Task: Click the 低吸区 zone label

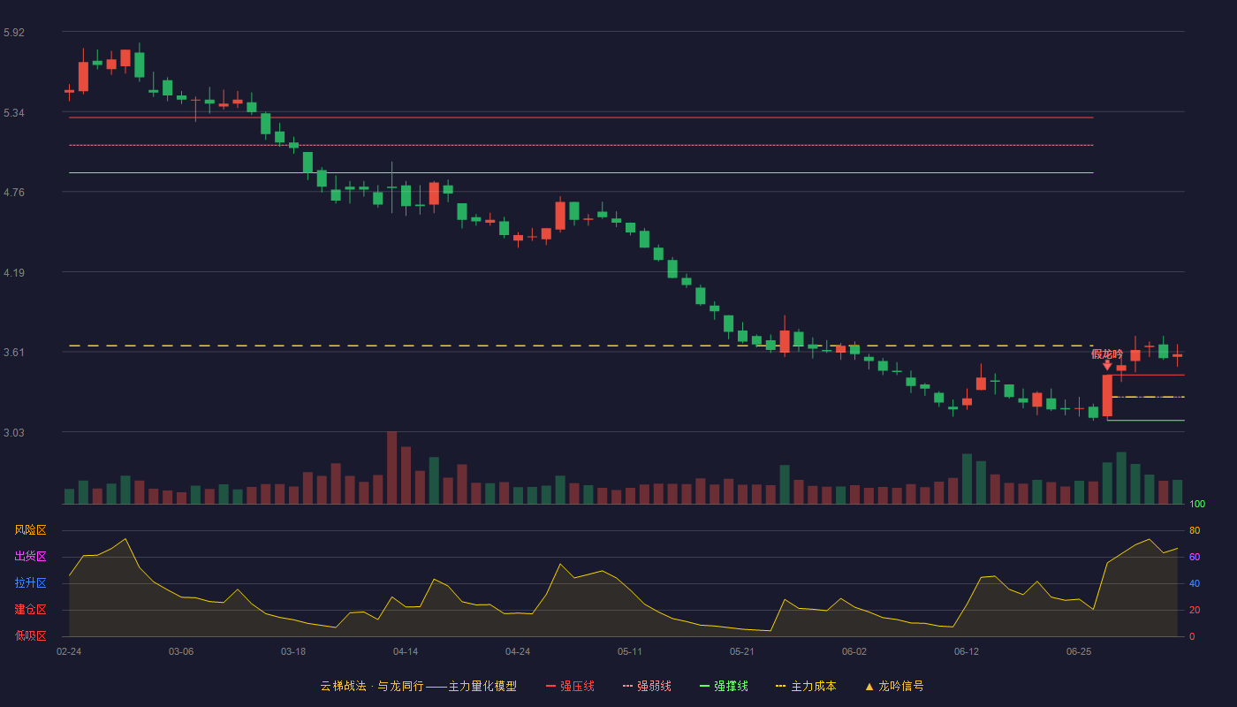Action: point(30,636)
